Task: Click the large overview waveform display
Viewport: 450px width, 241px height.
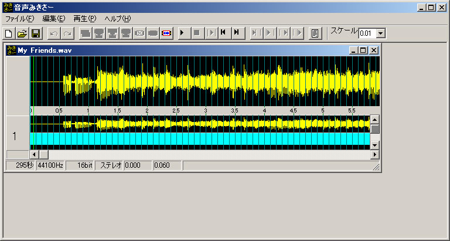Action: pyautogui.click(x=205, y=82)
